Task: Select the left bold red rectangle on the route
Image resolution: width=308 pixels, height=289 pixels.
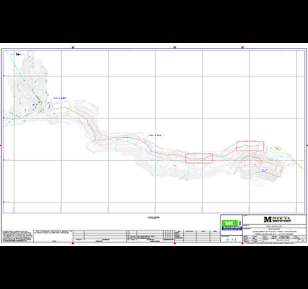Action: click(199, 158)
